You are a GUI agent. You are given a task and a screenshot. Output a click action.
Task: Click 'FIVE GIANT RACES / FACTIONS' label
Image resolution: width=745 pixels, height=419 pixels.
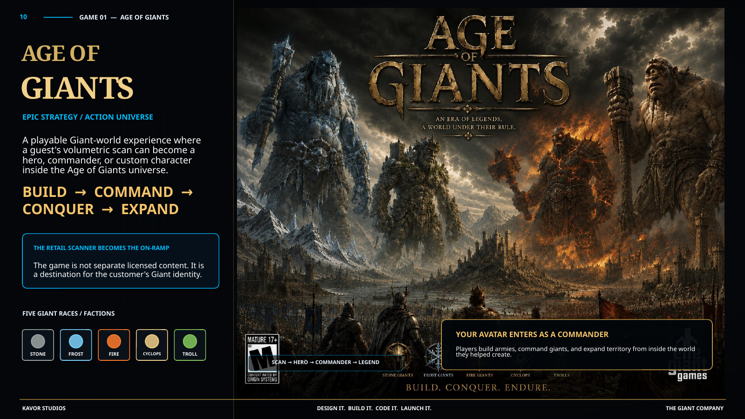coord(68,313)
